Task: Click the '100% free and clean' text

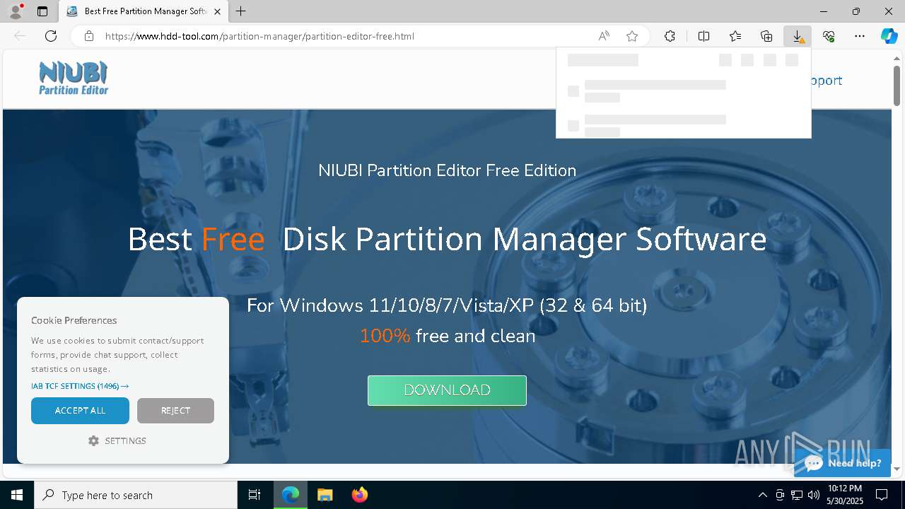Action: tap(447, 336)
